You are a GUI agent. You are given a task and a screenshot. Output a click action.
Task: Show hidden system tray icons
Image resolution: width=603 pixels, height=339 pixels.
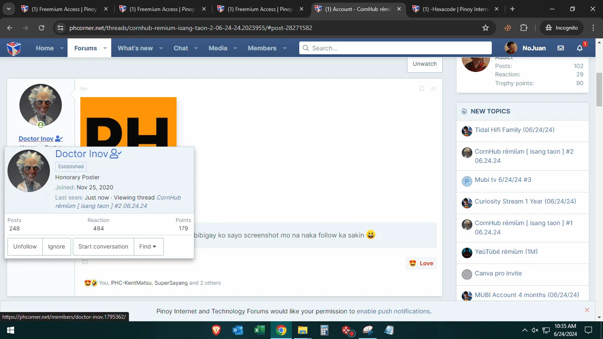[x=524, y=330]
